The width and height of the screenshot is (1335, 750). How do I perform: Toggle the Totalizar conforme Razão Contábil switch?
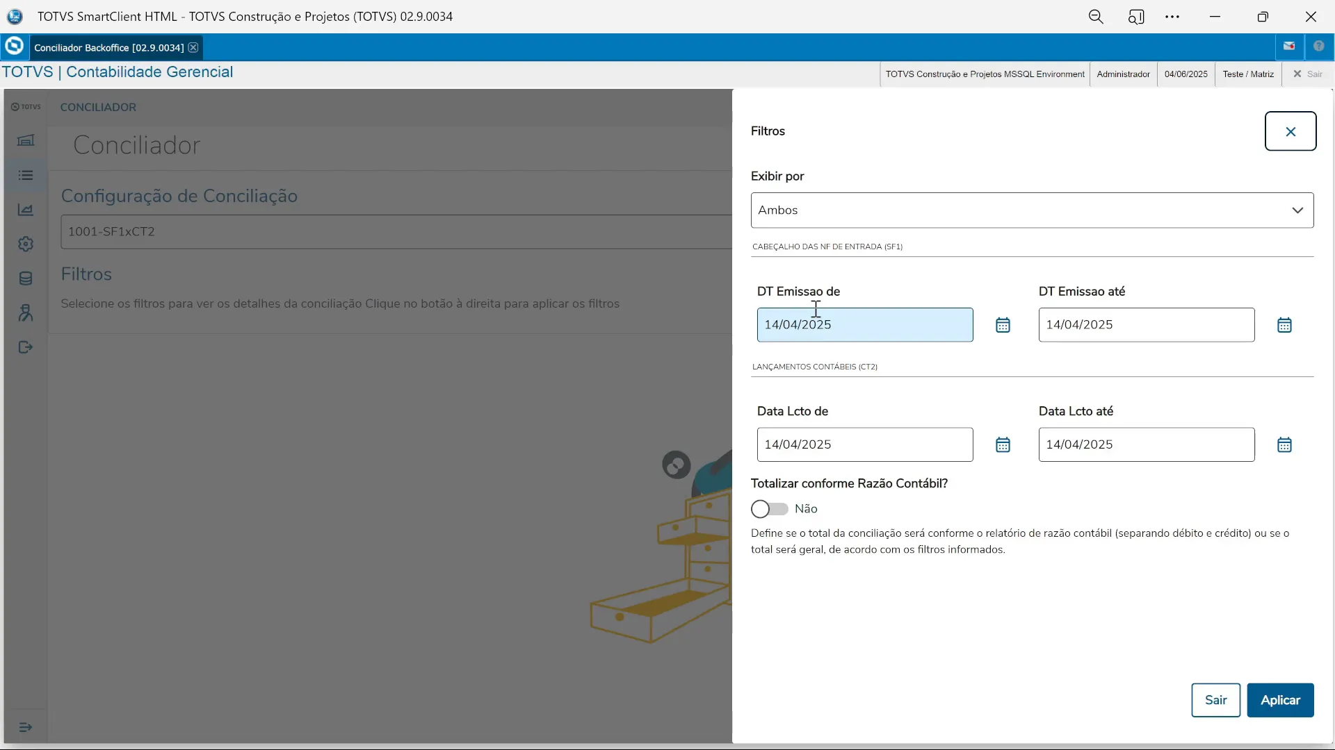coord(768,509)
